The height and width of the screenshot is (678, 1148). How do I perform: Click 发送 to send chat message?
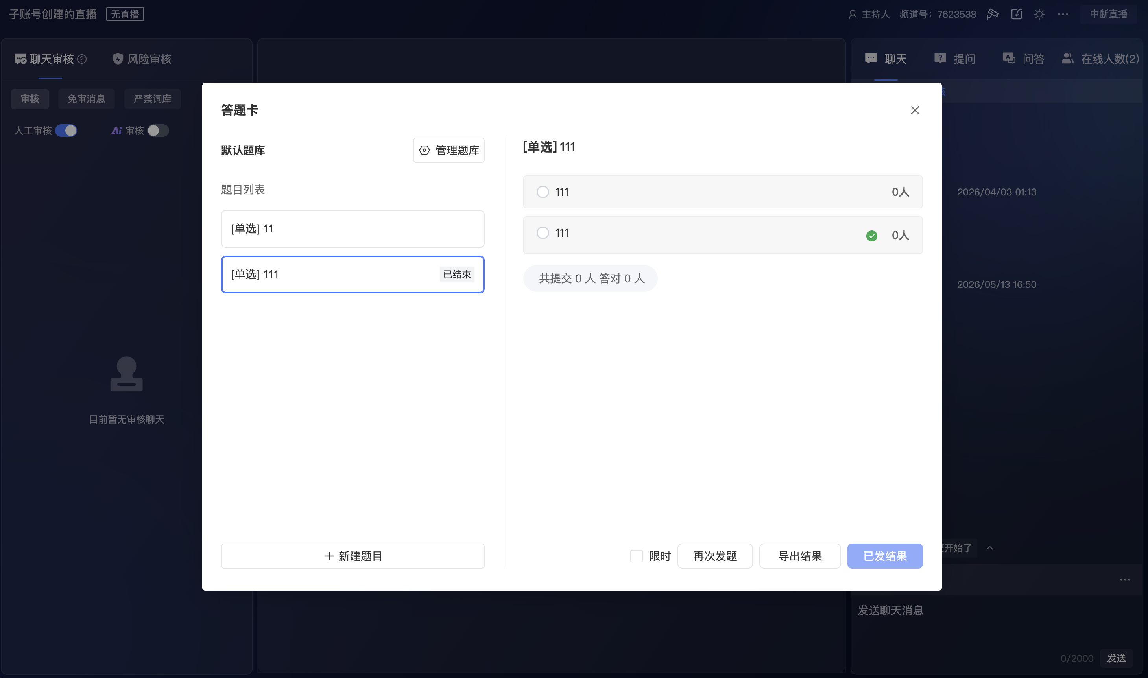tap(1117, 658)
